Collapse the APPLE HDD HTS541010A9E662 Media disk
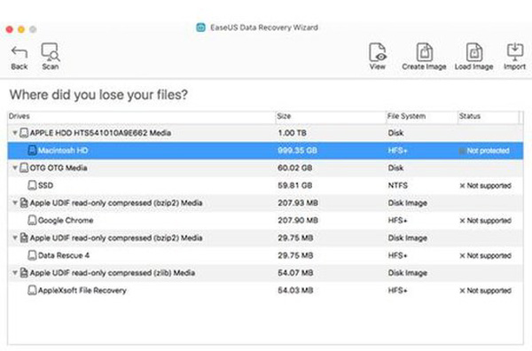Image resolution: width=532 pixels, height=351 pixels. [15, 133]
